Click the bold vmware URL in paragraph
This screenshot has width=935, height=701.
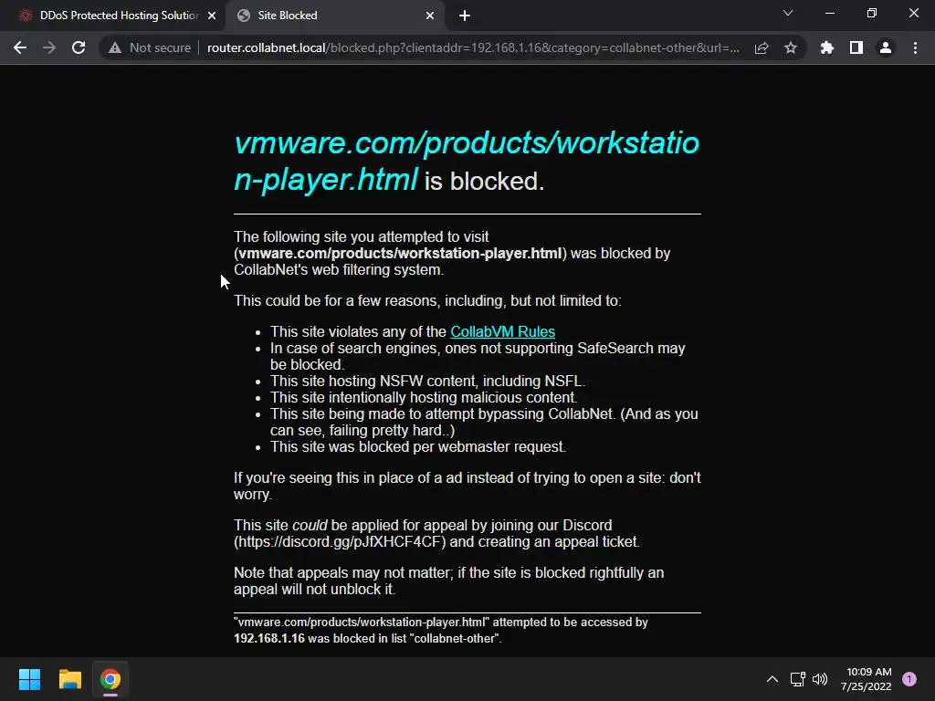(x=400, y=254)
